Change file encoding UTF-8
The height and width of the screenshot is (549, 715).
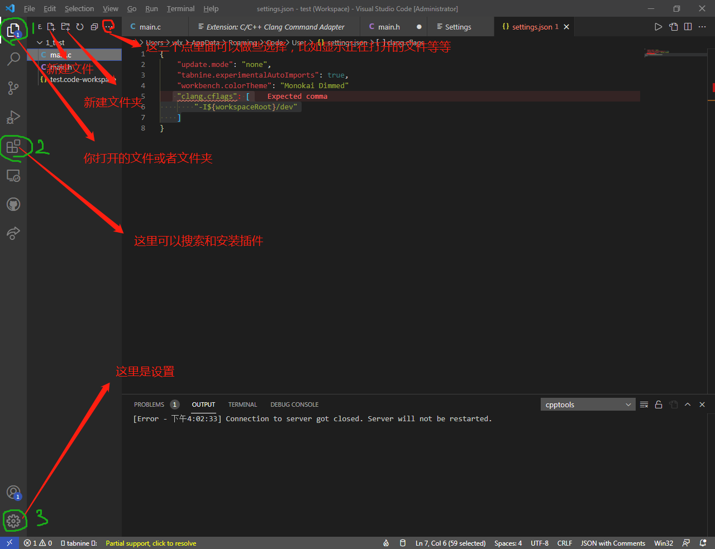click(x=540, y=543)
